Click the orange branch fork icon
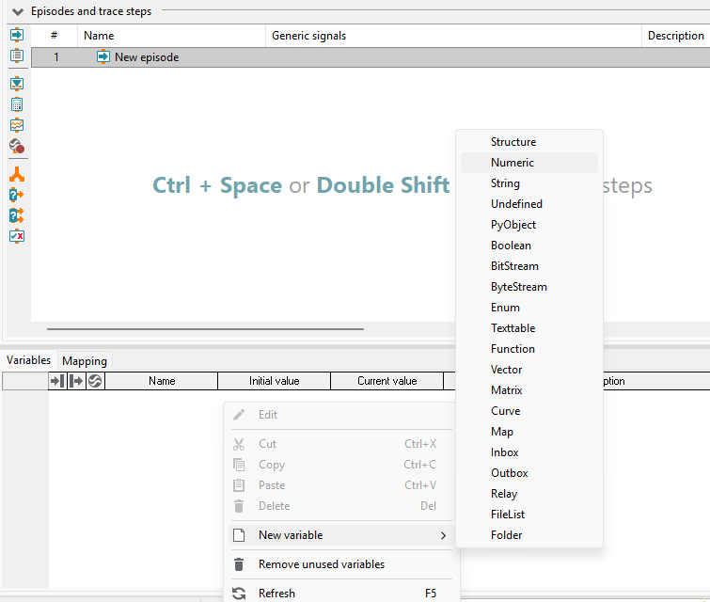Image resolution: width=710 pixels, height=602 pixels. 17,174
